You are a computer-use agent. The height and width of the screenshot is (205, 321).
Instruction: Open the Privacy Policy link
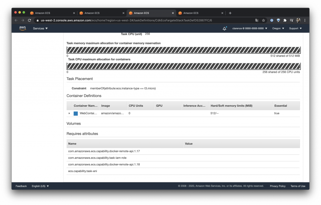(278, 186)
